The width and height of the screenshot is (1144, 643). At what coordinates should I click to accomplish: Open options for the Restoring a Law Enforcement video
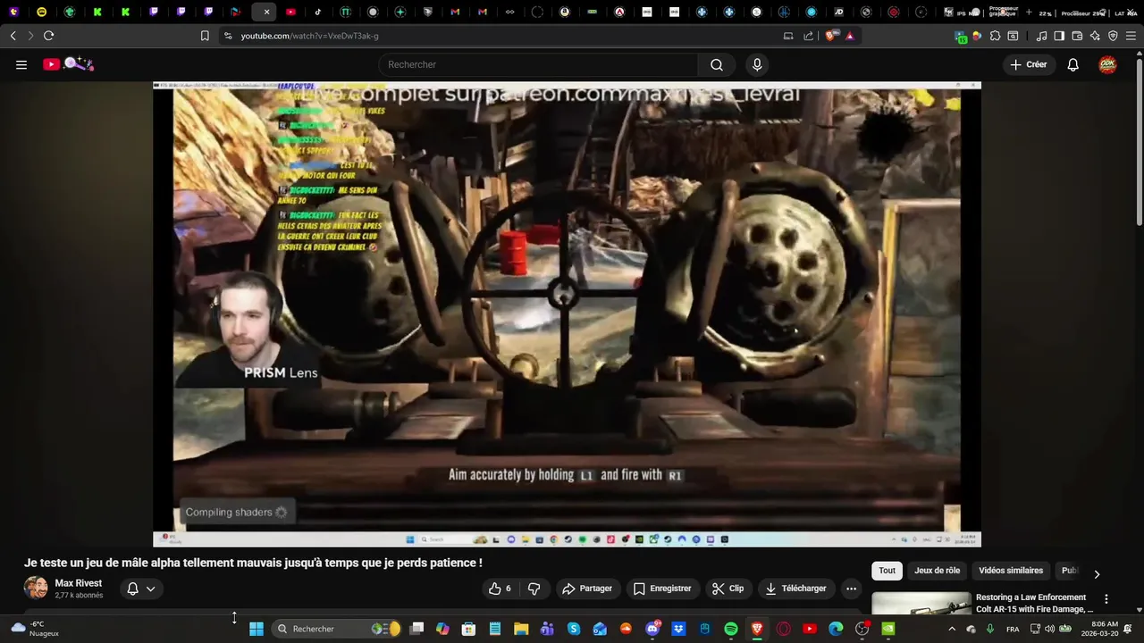(1106, 599)
